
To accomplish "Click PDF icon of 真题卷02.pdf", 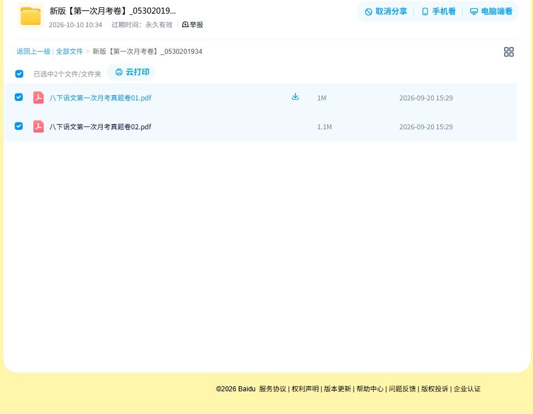I will [x=39, y=126].
